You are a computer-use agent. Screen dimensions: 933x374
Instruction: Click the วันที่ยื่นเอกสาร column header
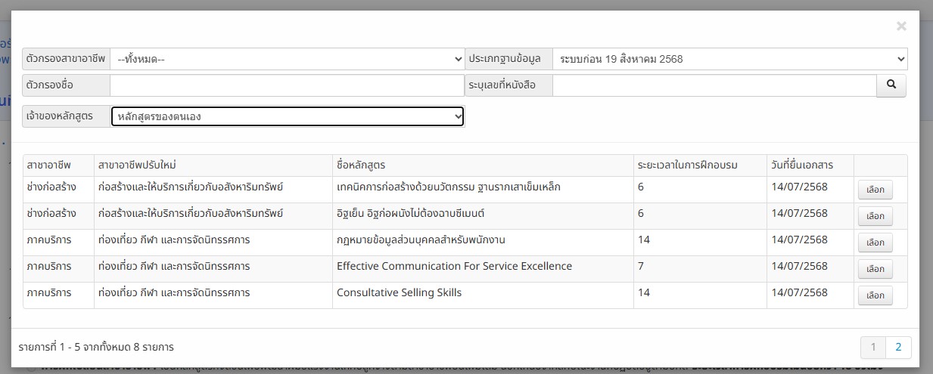(x=802, y=165)
